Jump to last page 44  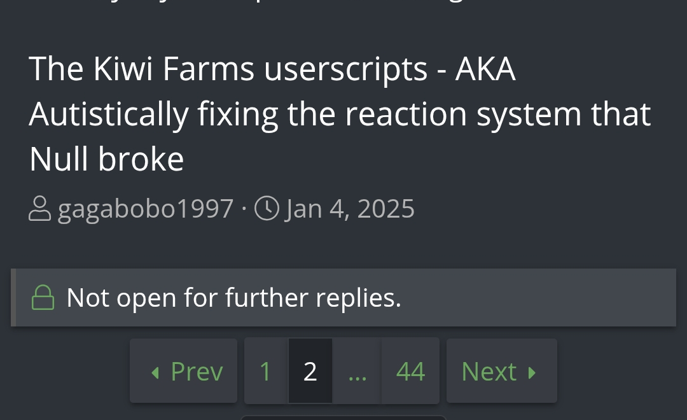point(410,371)
